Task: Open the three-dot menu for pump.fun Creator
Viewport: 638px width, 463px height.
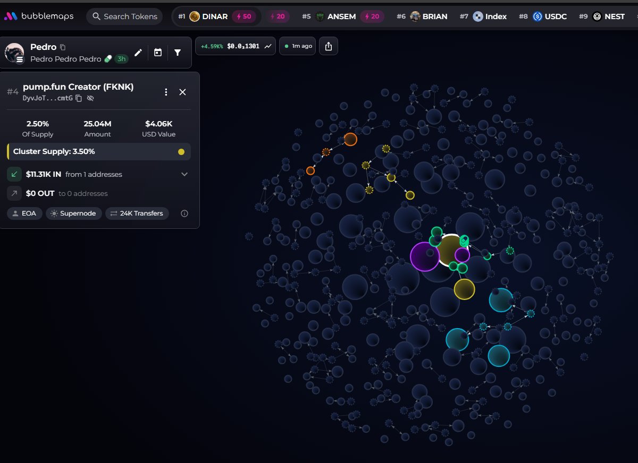Action: tap(166, 92)
